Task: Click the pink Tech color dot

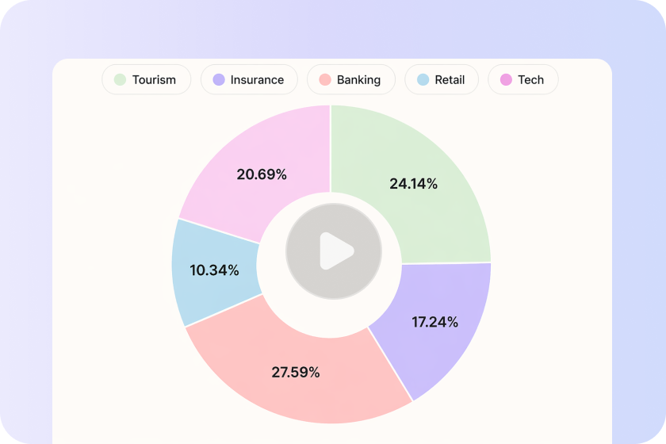Action: coord(506,79)
